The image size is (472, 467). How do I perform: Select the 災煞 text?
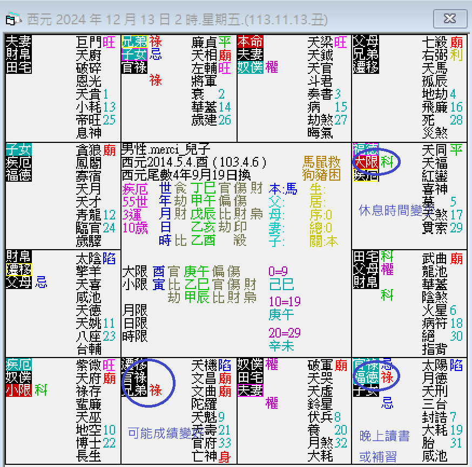(435, 133)
